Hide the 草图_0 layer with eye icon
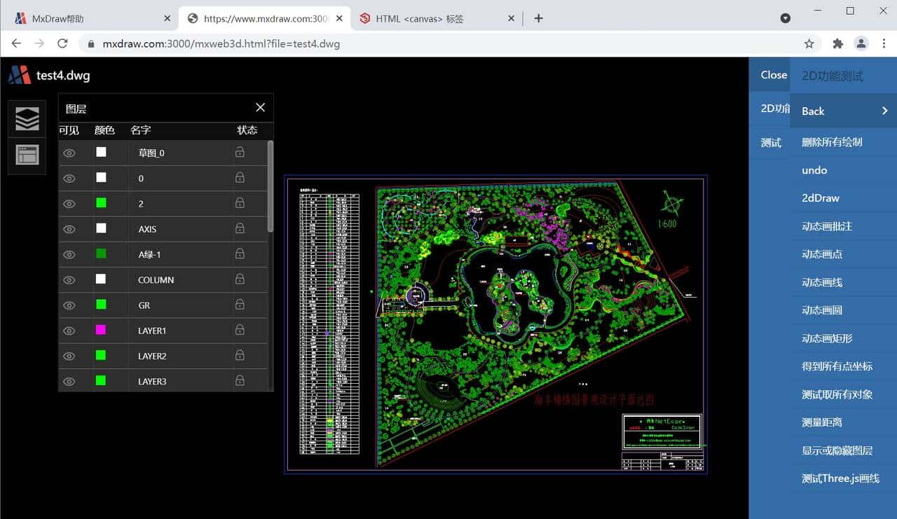This screenshot has height=519, width=897. pyautogui.click(x=69, y=153)
